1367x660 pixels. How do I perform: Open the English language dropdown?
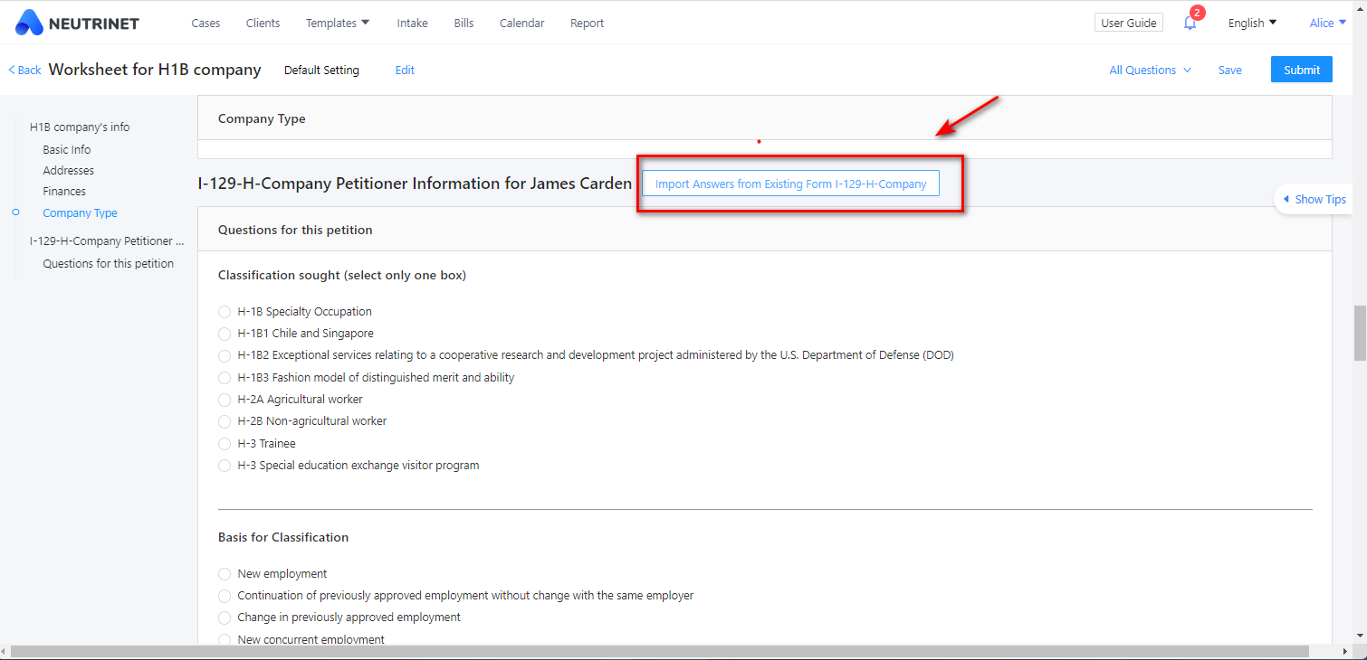coord(1252,23)
